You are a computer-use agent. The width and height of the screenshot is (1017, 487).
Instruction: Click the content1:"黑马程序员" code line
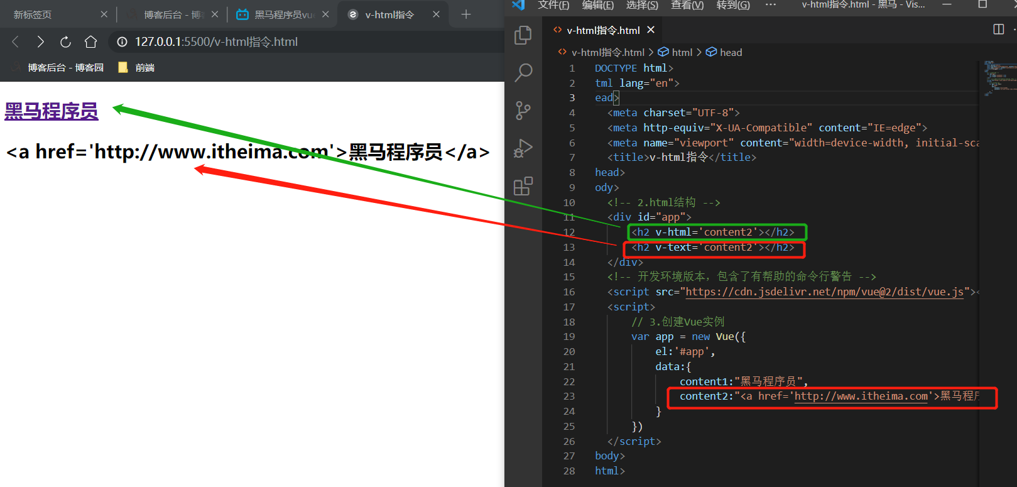click(x=744, y=381)
